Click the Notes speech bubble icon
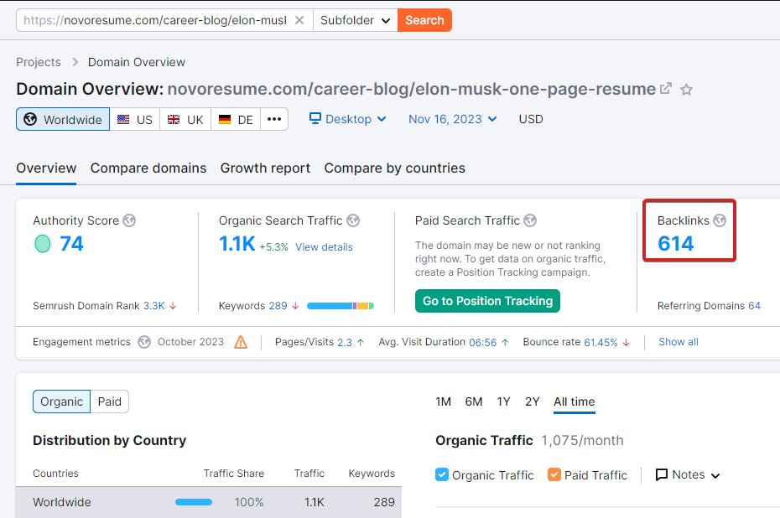 (662, 474)
